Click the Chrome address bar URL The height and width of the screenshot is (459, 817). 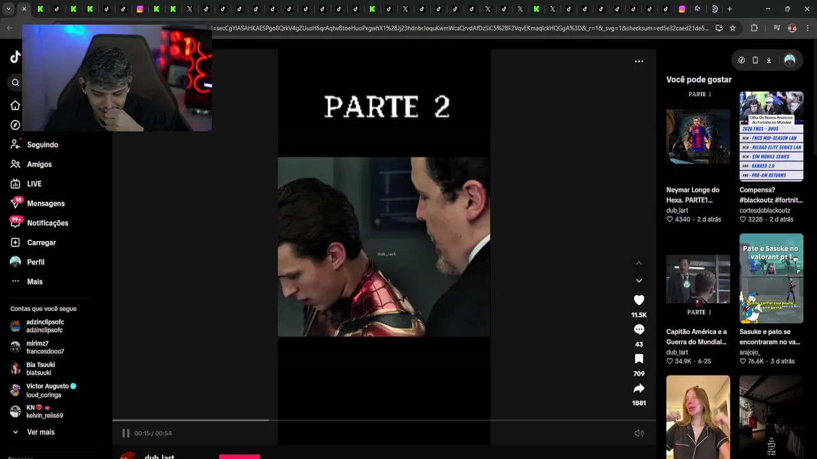point(461,28)
